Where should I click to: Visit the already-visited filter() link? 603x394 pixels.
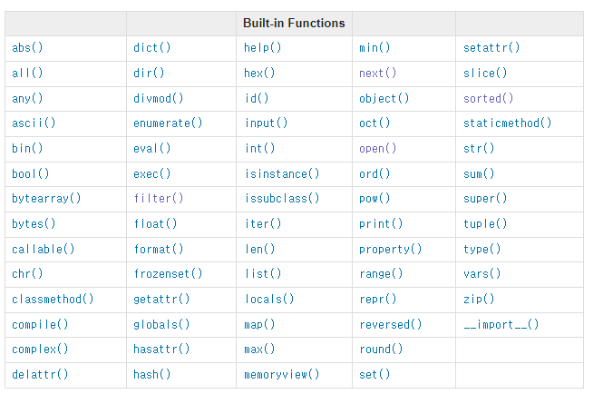[159, 198]
